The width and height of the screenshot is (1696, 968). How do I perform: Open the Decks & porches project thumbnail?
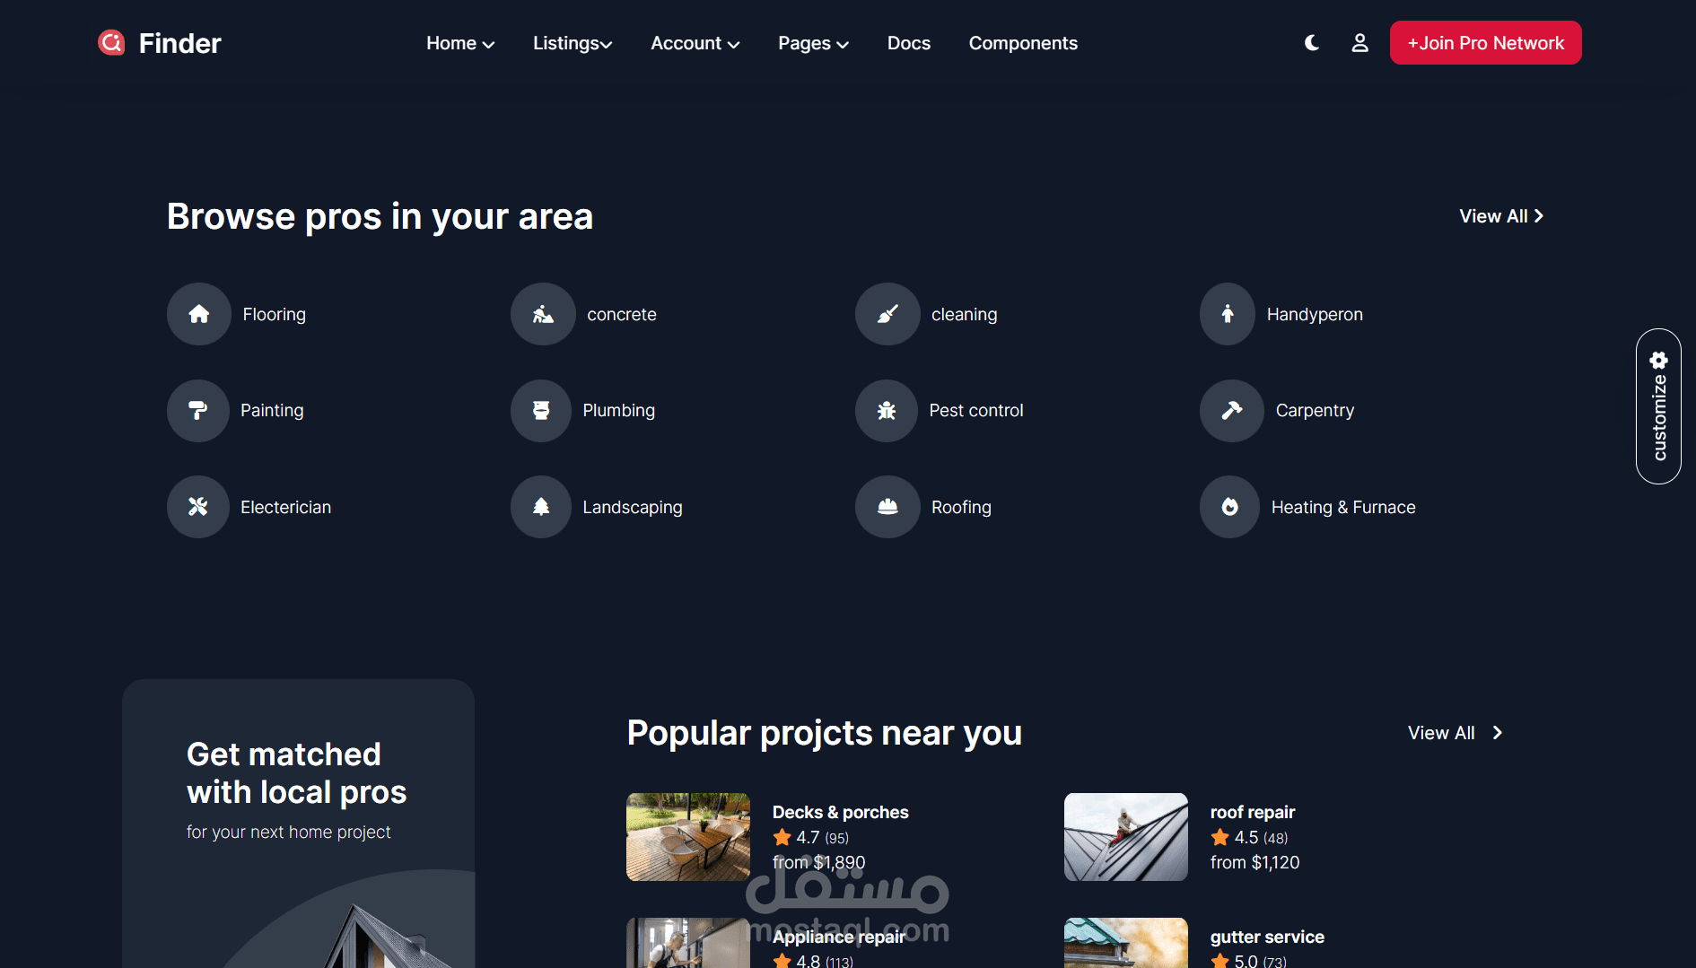pyautogui.click(x=688, y=837)
